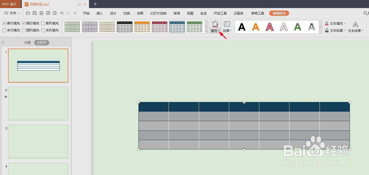Switch to the 插入 tab
Viewport: 369px width, 175px height.
pos(100,13)
